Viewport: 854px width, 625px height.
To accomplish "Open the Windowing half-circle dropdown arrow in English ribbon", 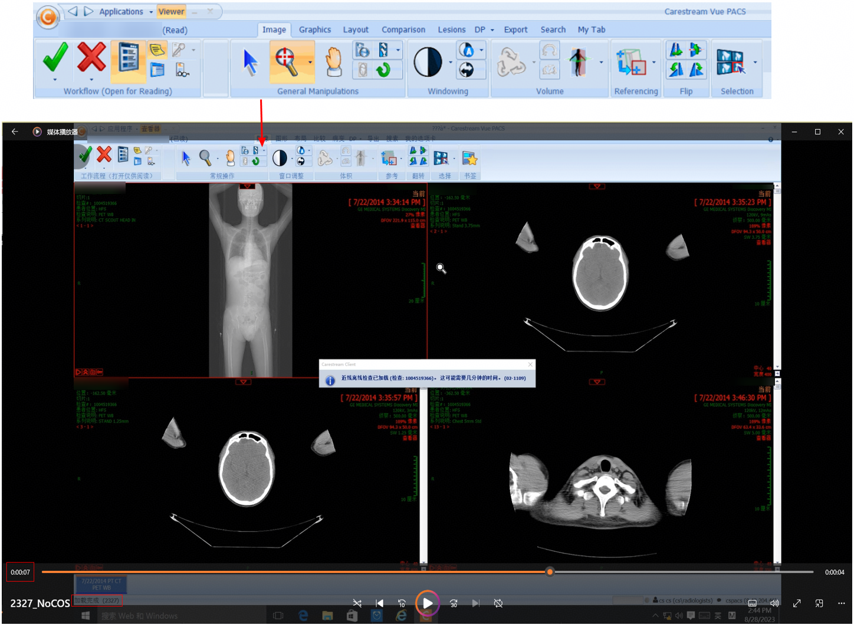I will [451, 62].
